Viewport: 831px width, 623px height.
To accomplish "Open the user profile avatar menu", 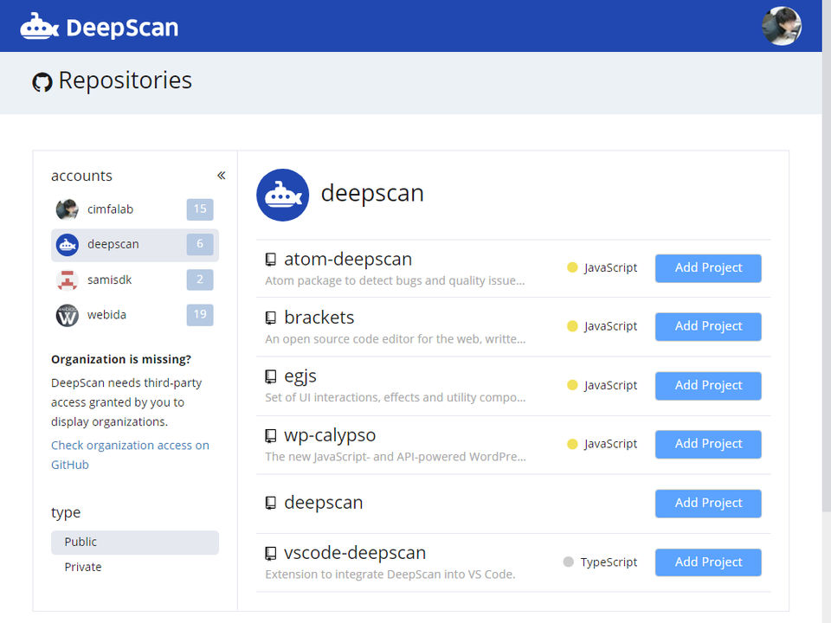I will [781, 26].
